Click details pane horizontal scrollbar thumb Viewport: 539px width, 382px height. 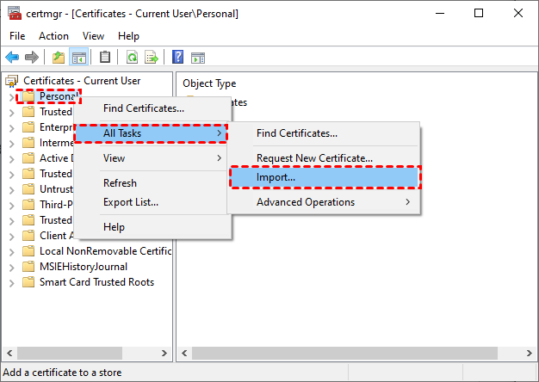[344, 353]
